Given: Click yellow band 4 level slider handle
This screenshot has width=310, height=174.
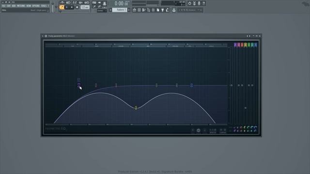Looking at the screenshot, I should pyautogui.click(x=246, y=108).
